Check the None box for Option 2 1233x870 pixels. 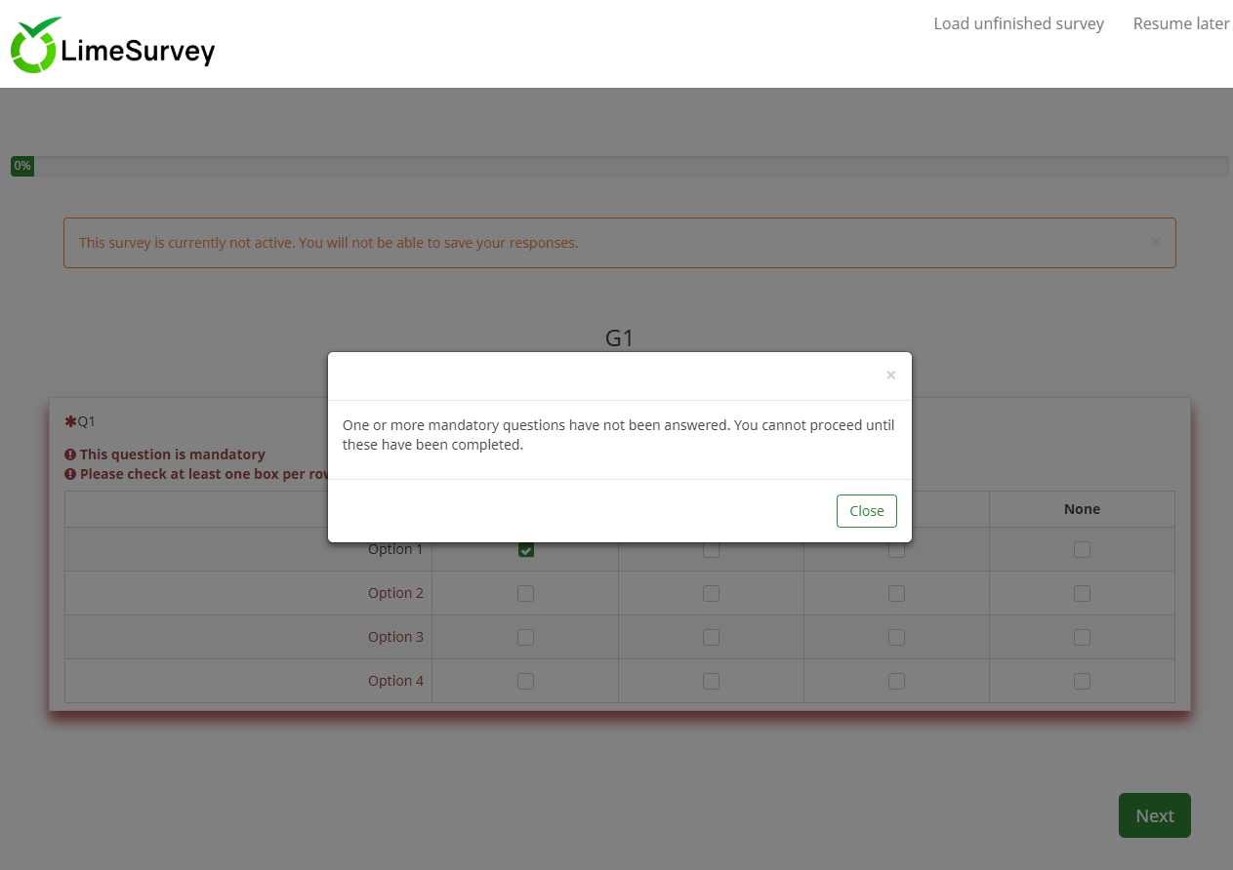point(1082,593)
